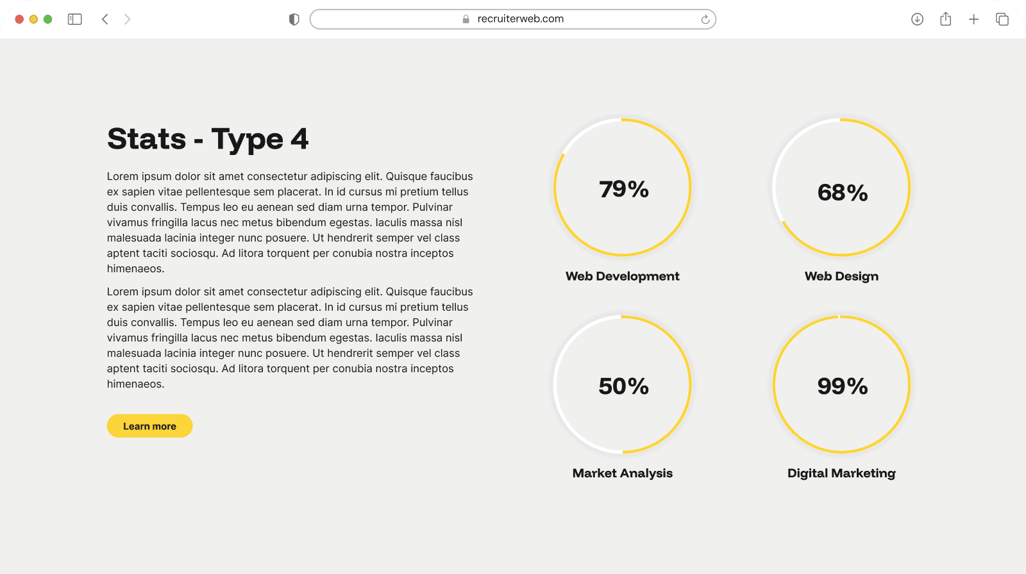Reload the page with the refresh icon
Viewport: 1026px width, 574px height.
point(705,19)
